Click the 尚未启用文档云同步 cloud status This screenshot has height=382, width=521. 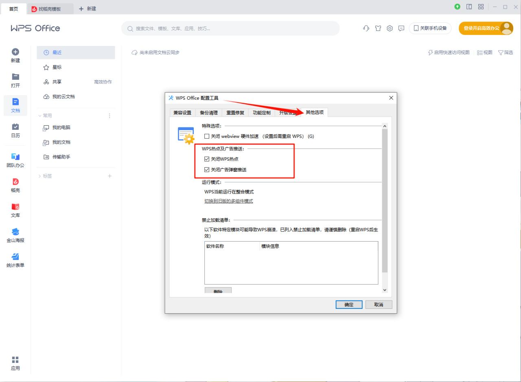pos(155,52)
